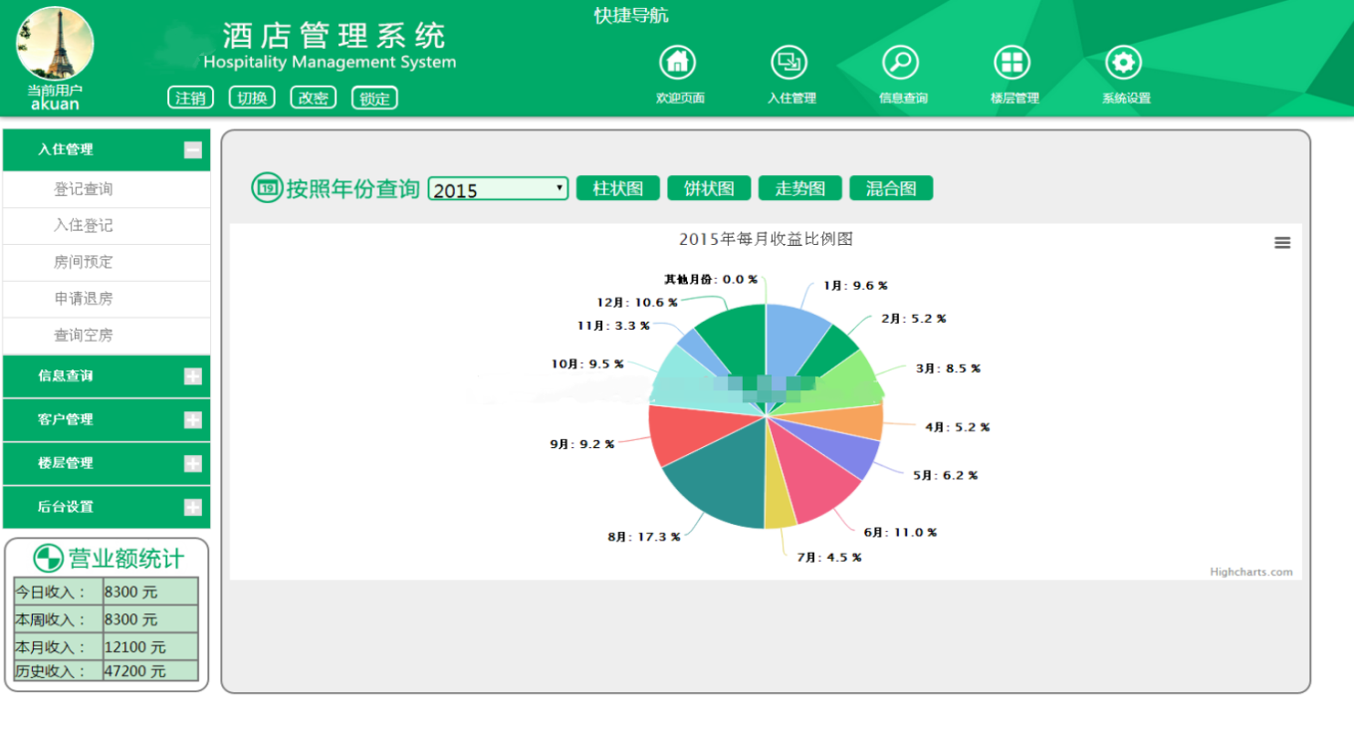Open 信息查询 via the magnifier icon
Viewport: 1354px width, 734px height.
point(901,62)
